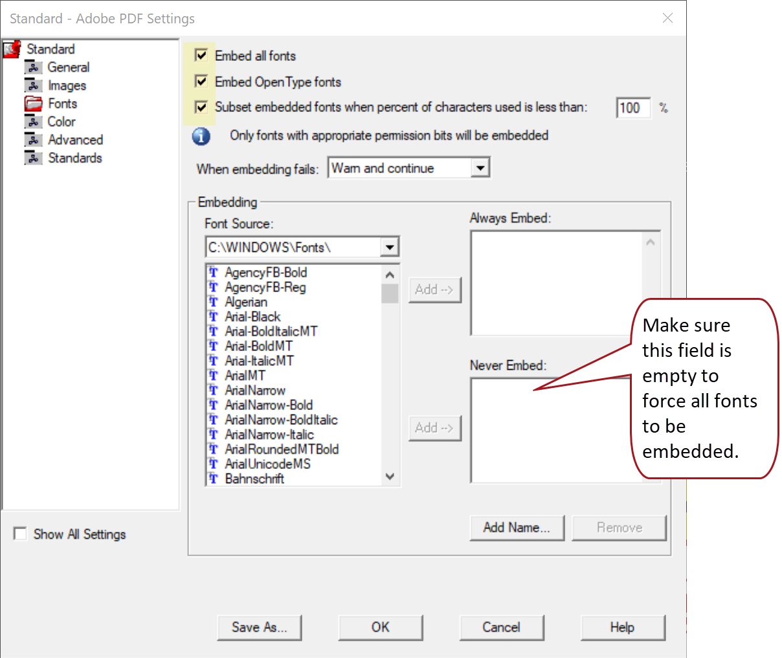Click the open Fonts folder icon
This screenshot has width=782, height=658.
(x=34, y=104)
